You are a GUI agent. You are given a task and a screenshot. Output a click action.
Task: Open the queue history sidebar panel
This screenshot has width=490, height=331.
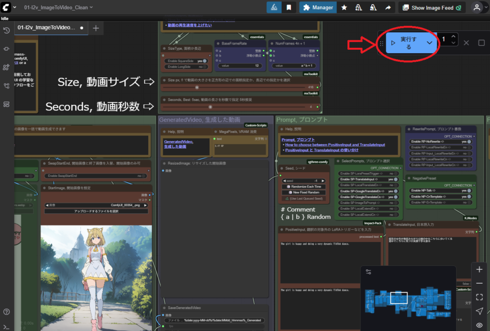6,30
